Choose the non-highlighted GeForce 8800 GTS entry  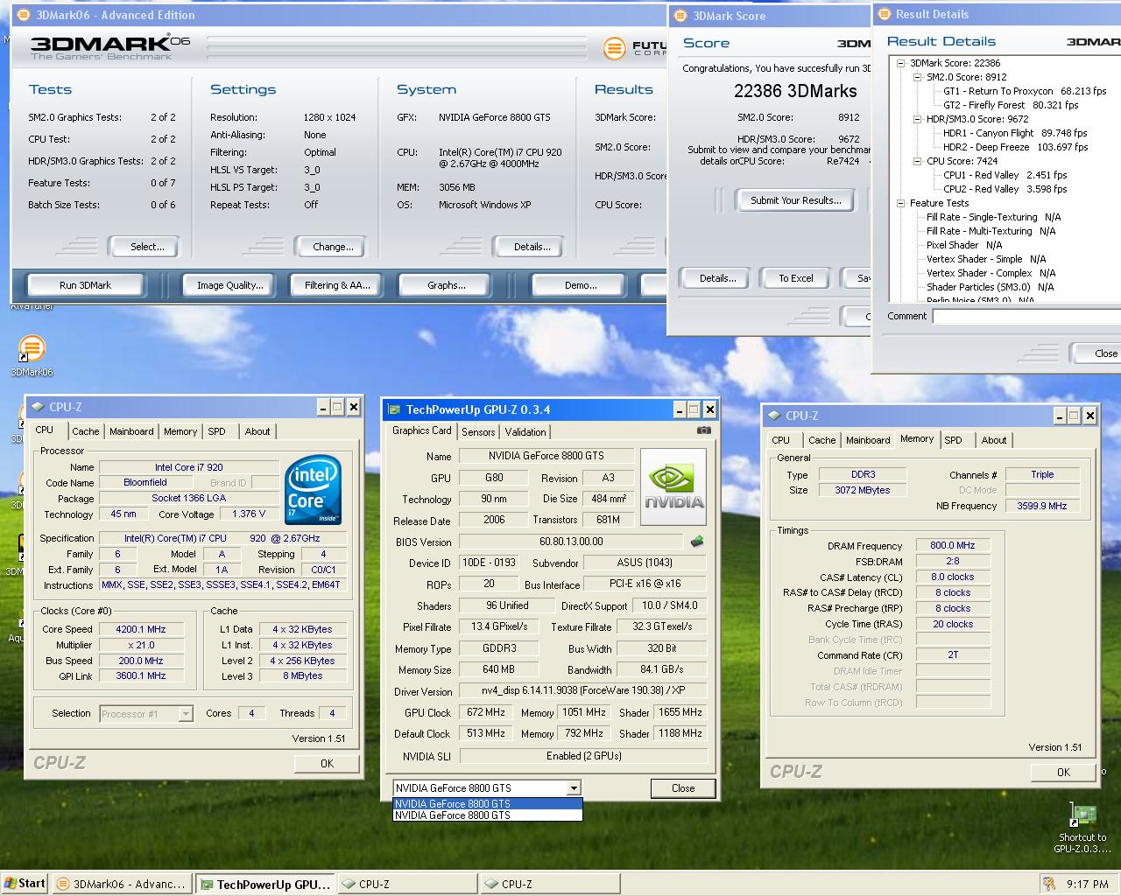pos(487,815)
